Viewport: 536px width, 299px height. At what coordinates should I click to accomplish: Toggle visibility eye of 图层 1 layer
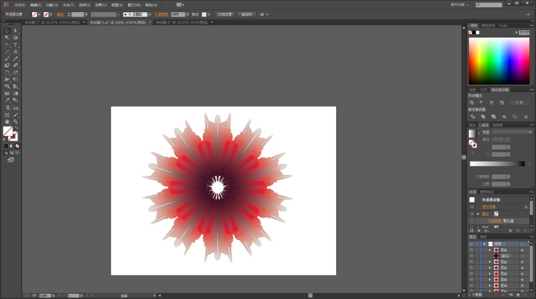tap(471, 243)
